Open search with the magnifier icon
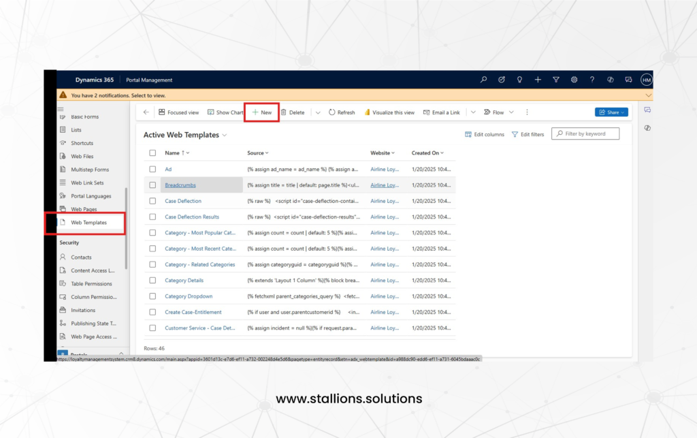The image size is (697, 438). coord(483,80)
